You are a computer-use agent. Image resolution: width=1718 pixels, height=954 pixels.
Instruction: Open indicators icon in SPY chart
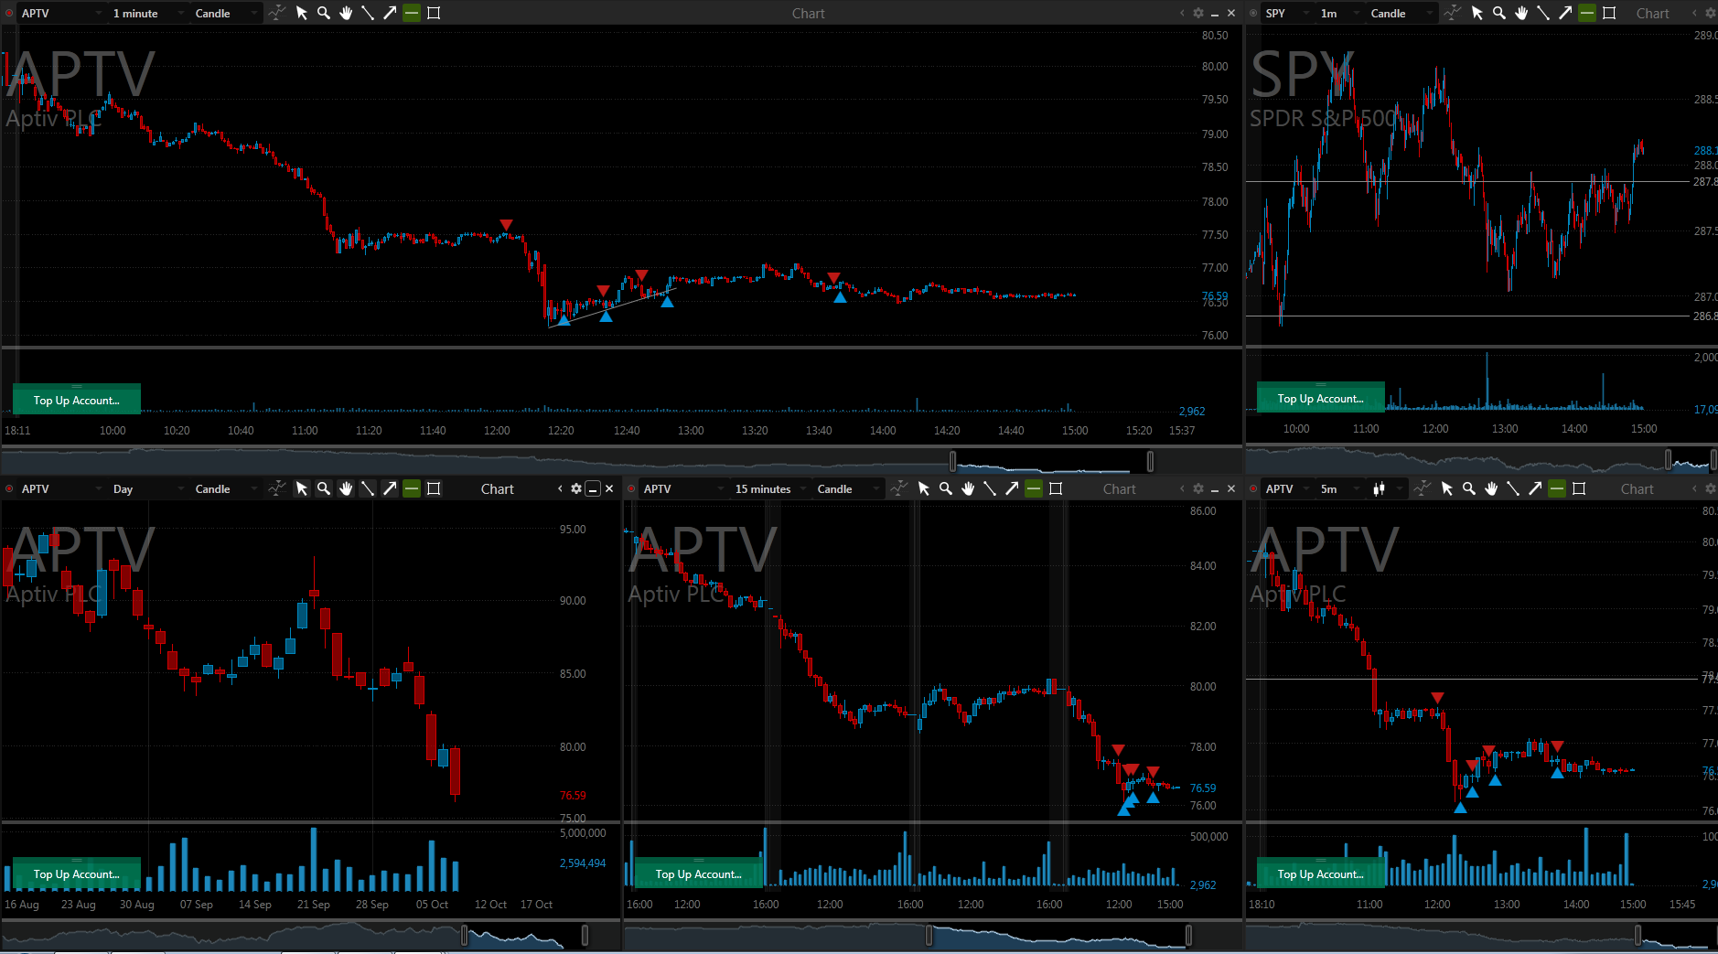tap(1453, 13)
